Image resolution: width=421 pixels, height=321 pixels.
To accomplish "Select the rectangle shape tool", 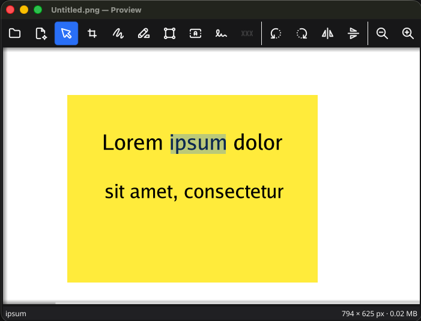I will [x=170, y=34].
